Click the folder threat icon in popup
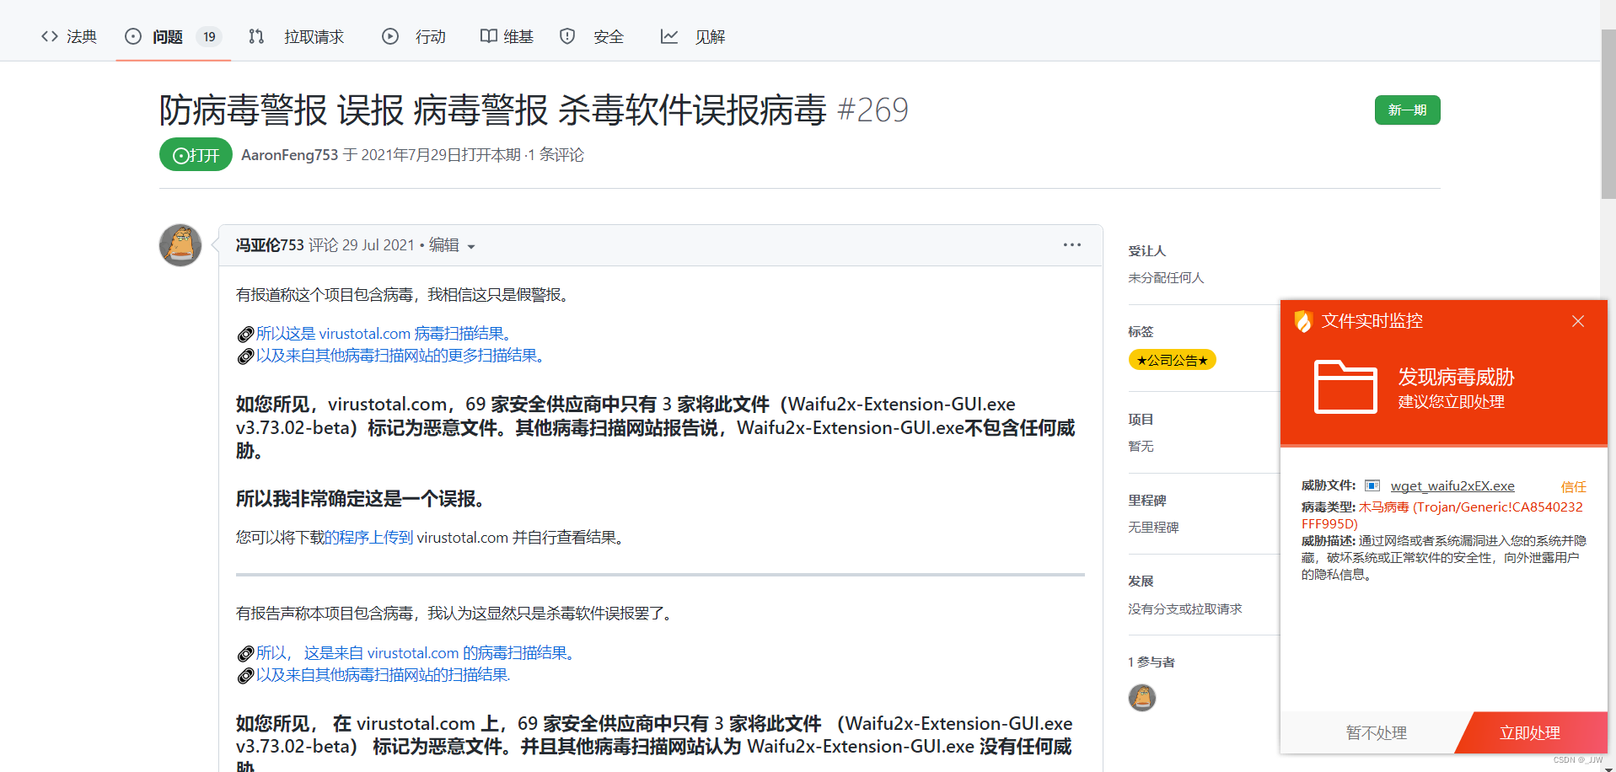The image size is (1616, 772). pos(1345,387)
